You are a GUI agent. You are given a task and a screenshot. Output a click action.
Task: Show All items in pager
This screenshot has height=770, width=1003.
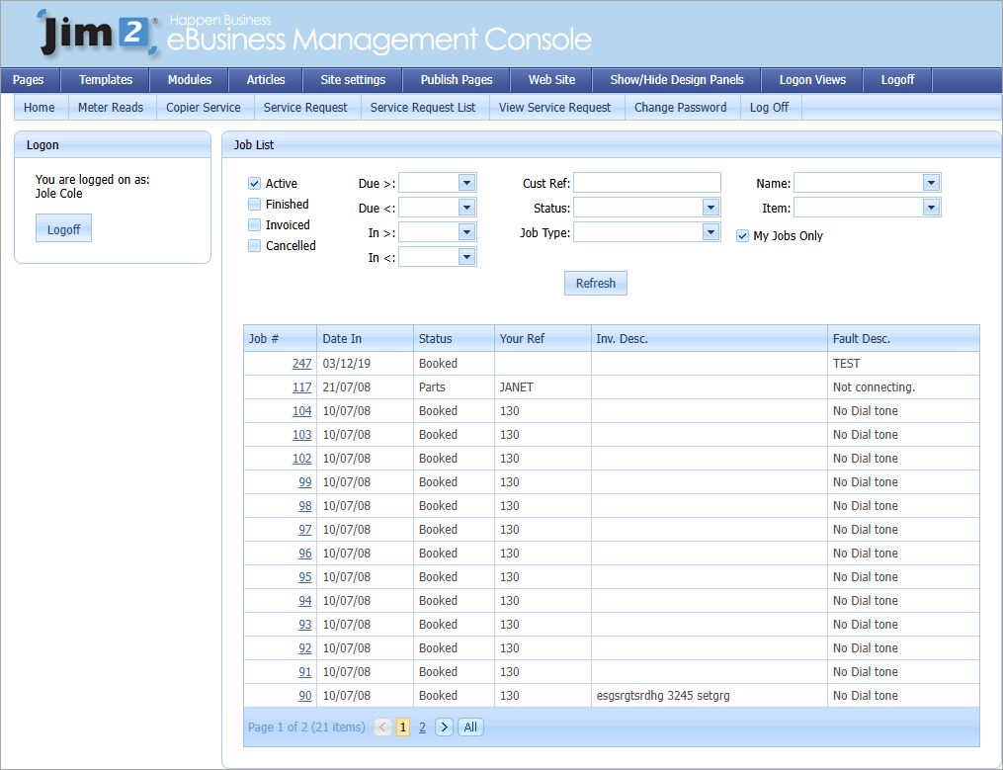pos(470,727)
